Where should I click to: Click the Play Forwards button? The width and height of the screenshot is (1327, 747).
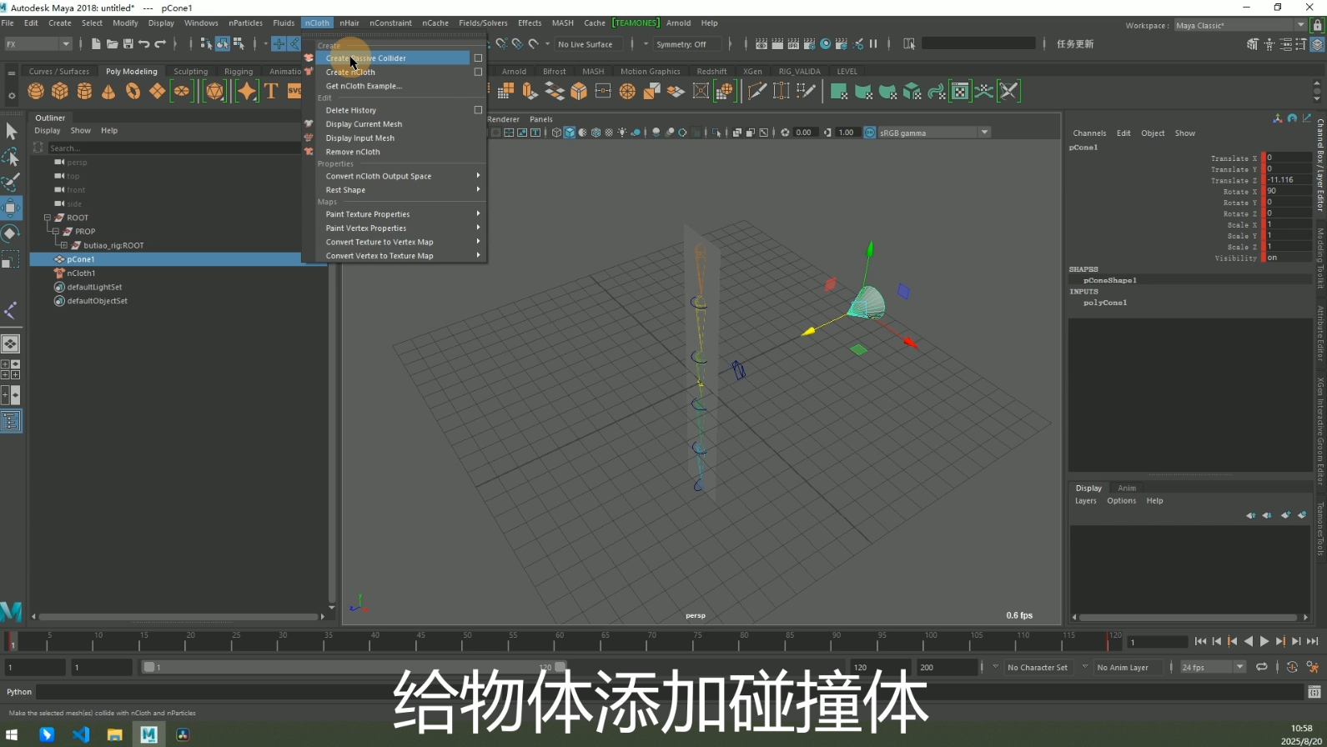(x=1264, y=641)
